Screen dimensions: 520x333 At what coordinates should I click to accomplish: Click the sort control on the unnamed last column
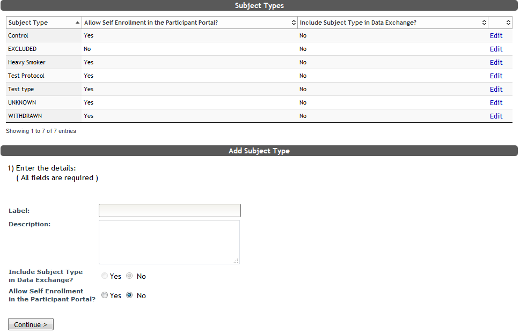click(507, 22)
